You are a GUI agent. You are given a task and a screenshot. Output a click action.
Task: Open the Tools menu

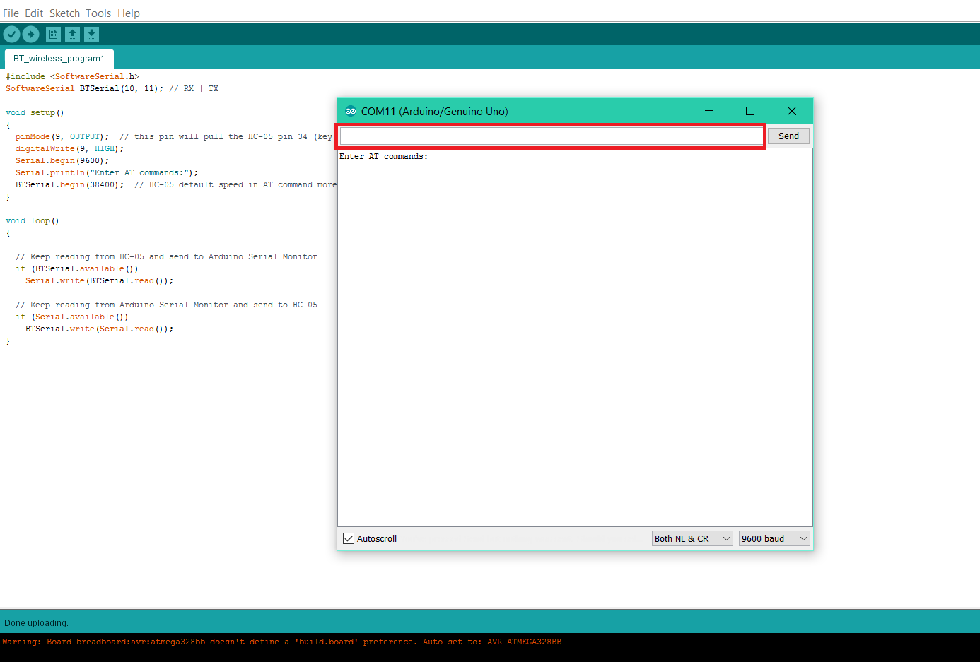(98, 13)
